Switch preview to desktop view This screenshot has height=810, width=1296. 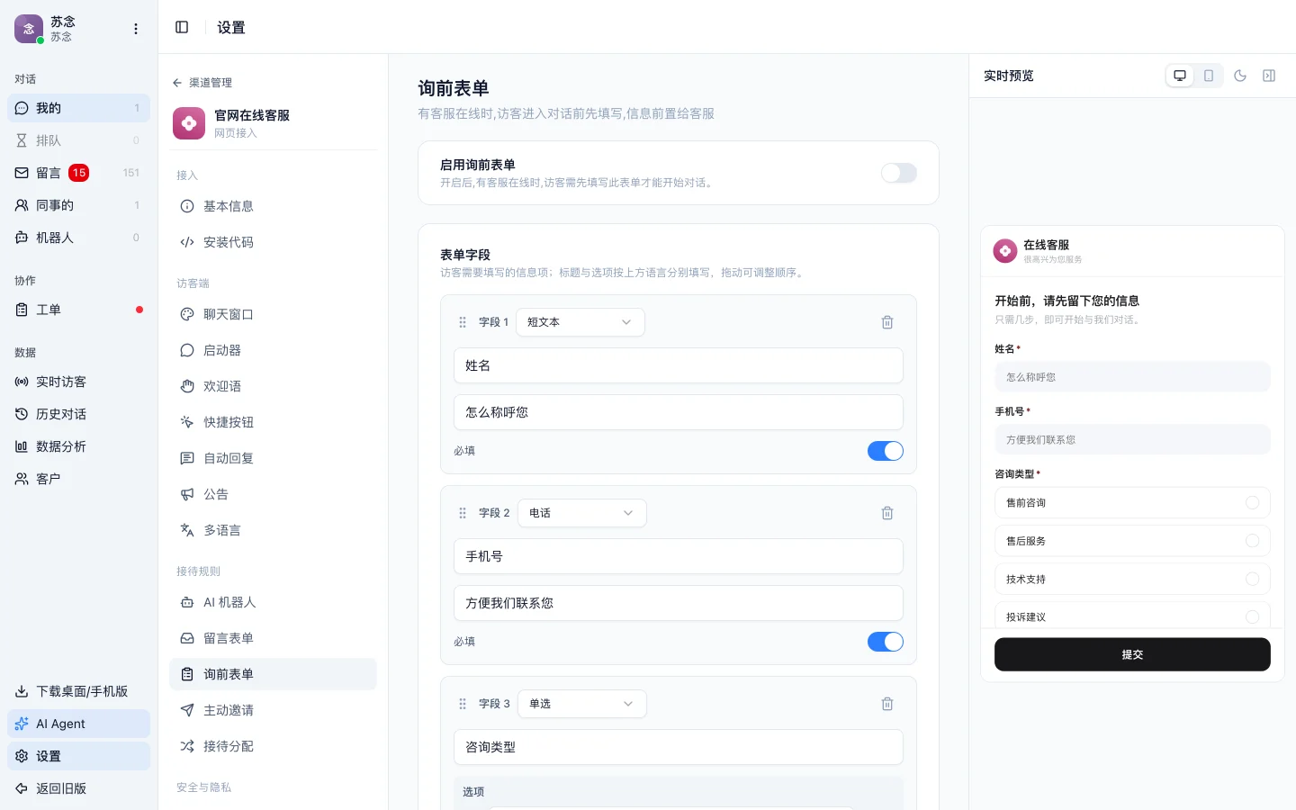pos(1180,76)
